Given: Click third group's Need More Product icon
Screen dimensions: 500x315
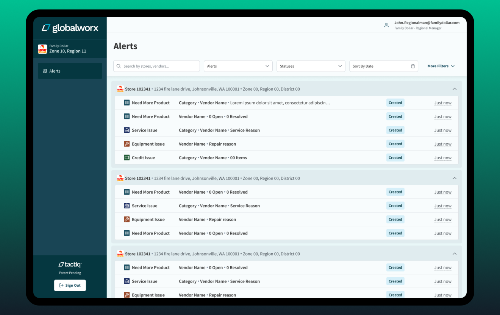Looking at the screenshot, I should coord(127,267).
